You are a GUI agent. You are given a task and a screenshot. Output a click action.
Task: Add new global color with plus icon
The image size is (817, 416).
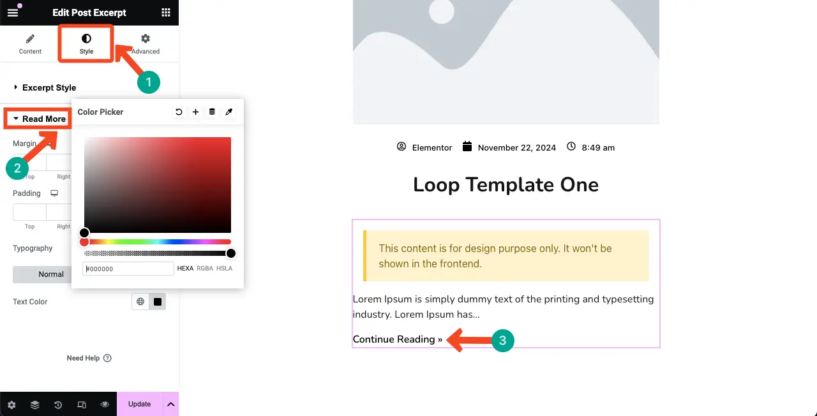pyautogui.click(x=195, y=112)
